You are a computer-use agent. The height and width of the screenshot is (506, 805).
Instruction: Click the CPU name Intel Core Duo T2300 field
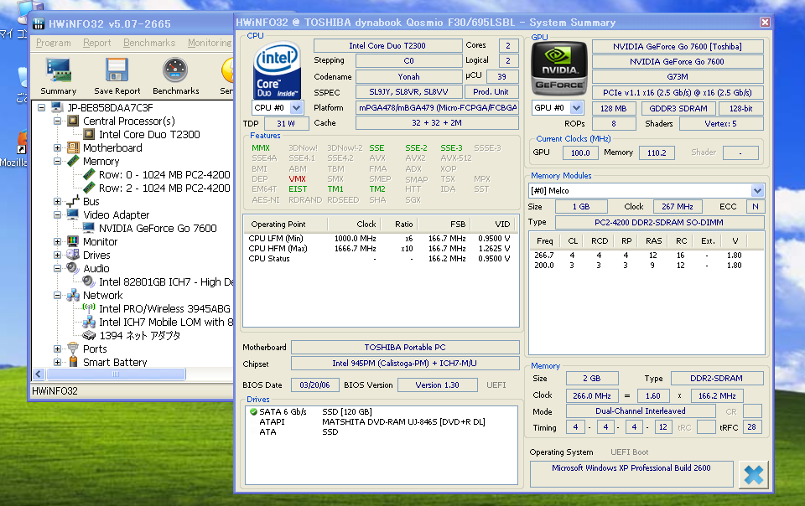coord(387,45)
